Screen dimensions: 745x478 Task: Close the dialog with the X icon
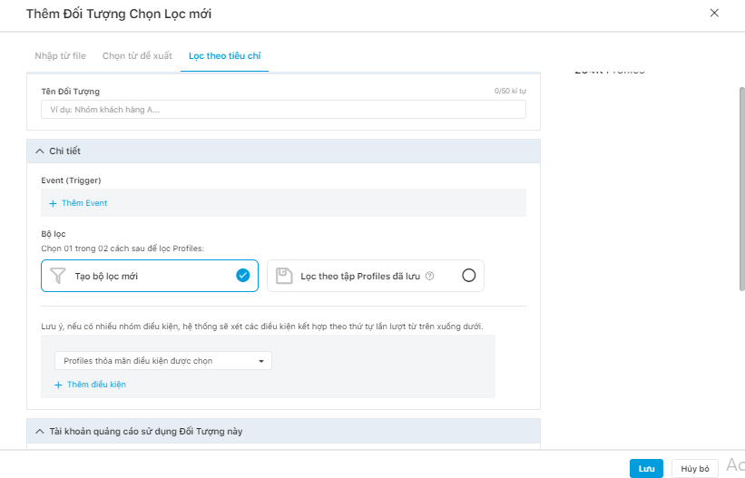click(x=714, y=13)
